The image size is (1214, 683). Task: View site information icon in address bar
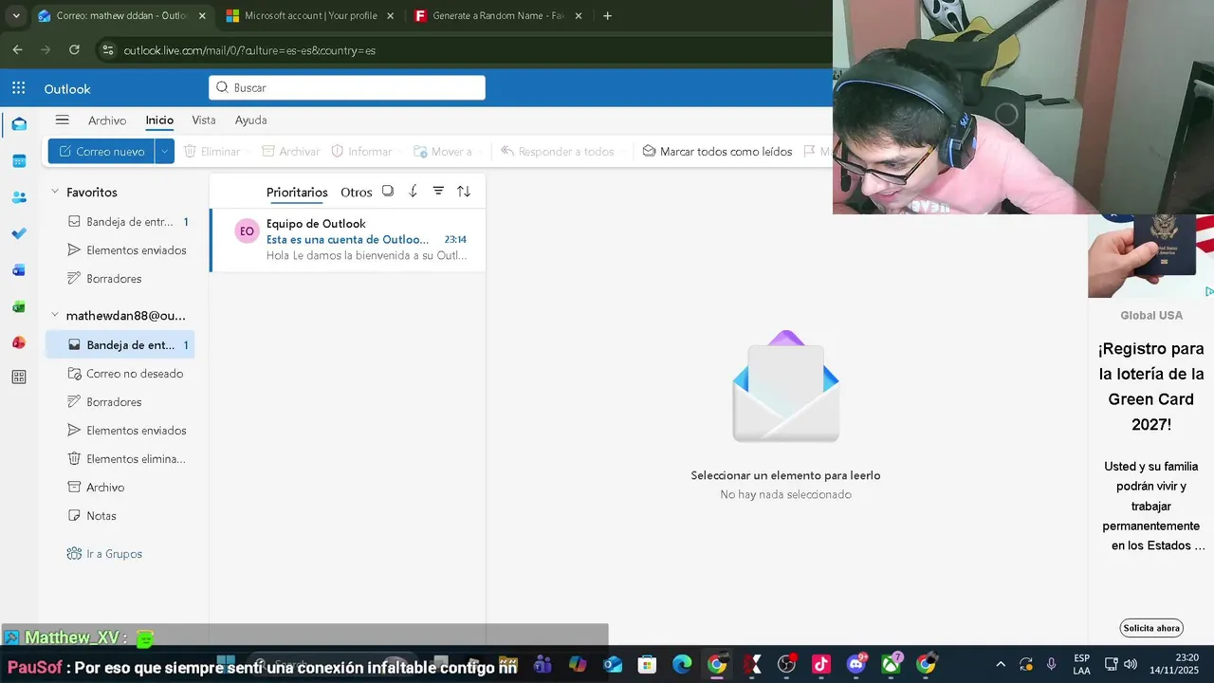click(107, 49)
